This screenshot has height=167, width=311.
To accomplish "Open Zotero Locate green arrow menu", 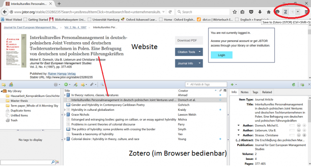I will pyautogui.click(x=234, y=84).
